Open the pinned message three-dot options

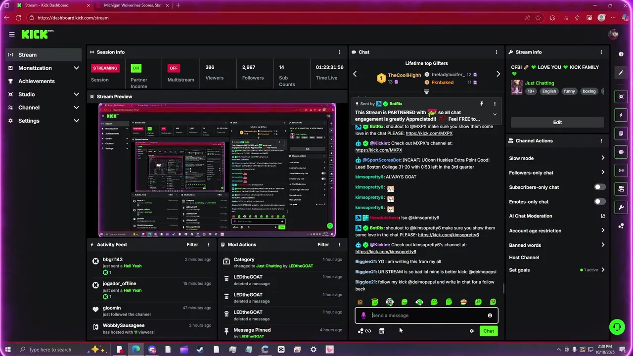pyautogui.click(x=495, y=104)
